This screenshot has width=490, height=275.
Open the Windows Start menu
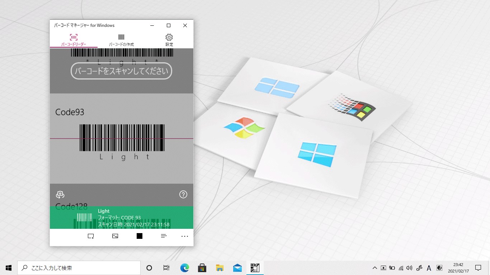click(x=9, y=268)
